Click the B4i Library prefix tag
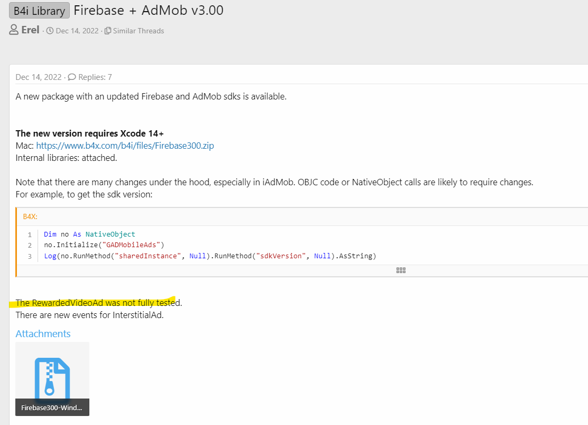This screenshot has height=425, width=588. (x=39, y=11)
